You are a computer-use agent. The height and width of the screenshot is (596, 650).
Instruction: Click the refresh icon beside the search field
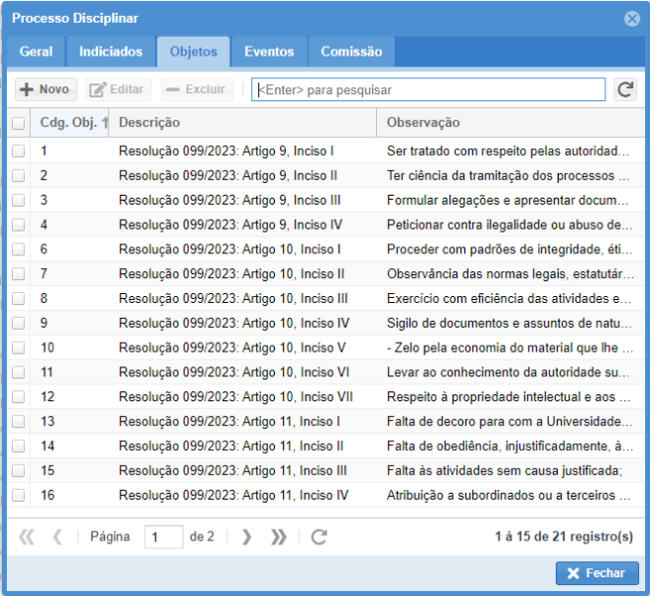click(x=625, y=89)
